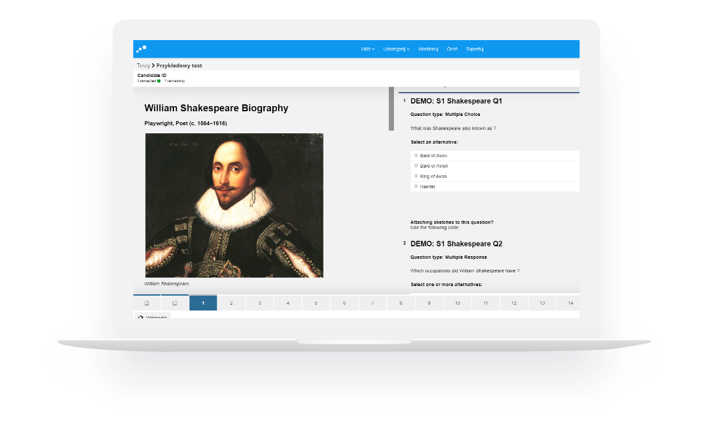Expand the Ułóż dropdown menu

pyautogui.click(x=367, y=49)
